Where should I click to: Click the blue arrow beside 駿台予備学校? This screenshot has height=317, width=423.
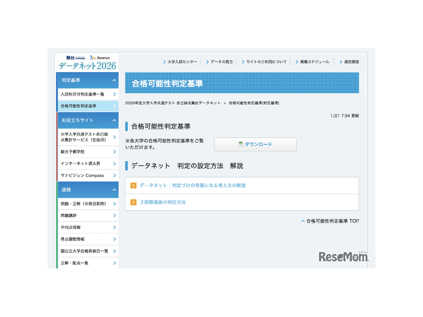click(114, 152)
